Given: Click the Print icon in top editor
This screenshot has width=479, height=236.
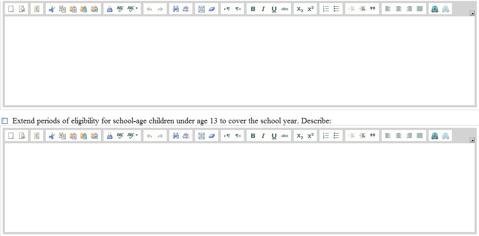Looking at the screenshot, I should point(109,9).
